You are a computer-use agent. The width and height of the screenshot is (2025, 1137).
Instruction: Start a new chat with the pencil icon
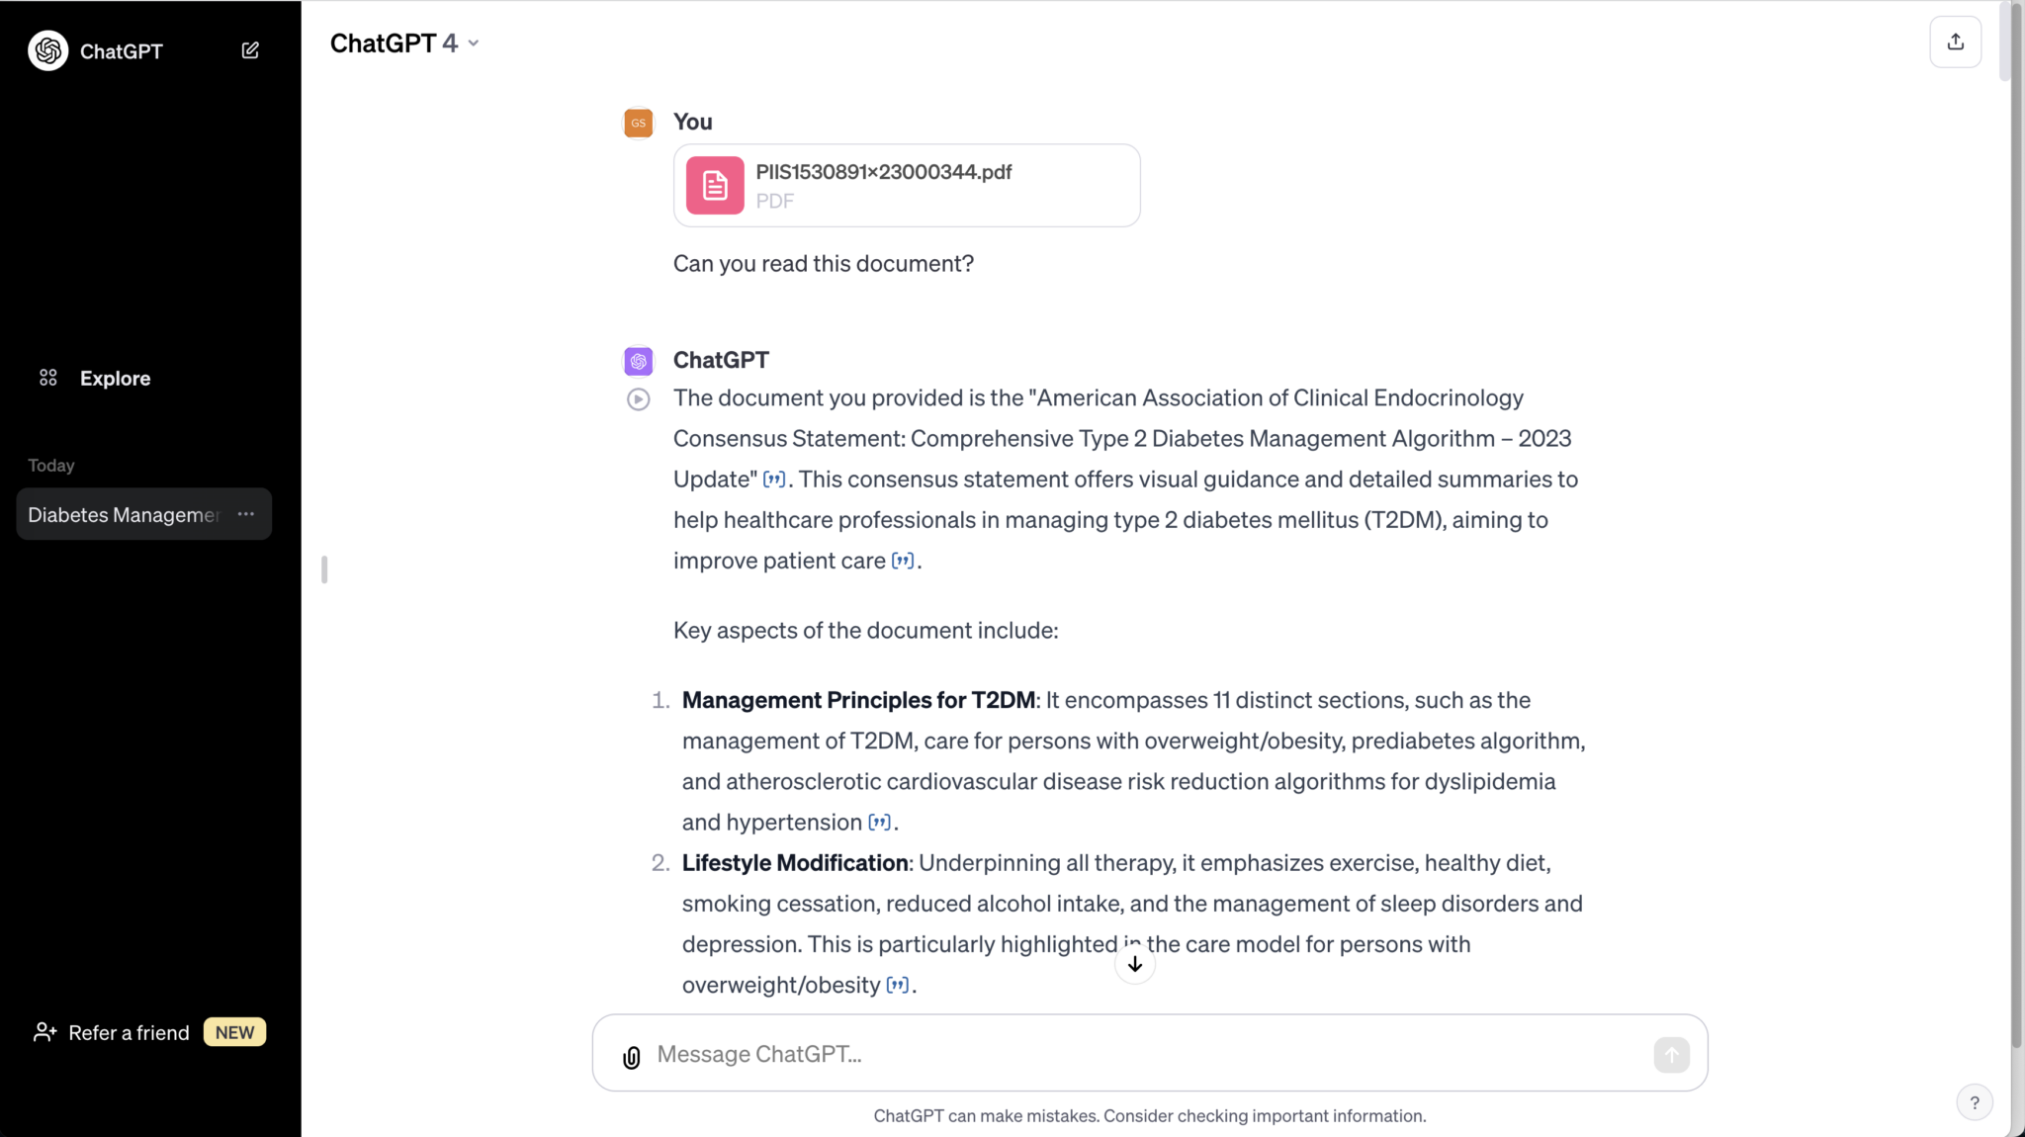249,49
